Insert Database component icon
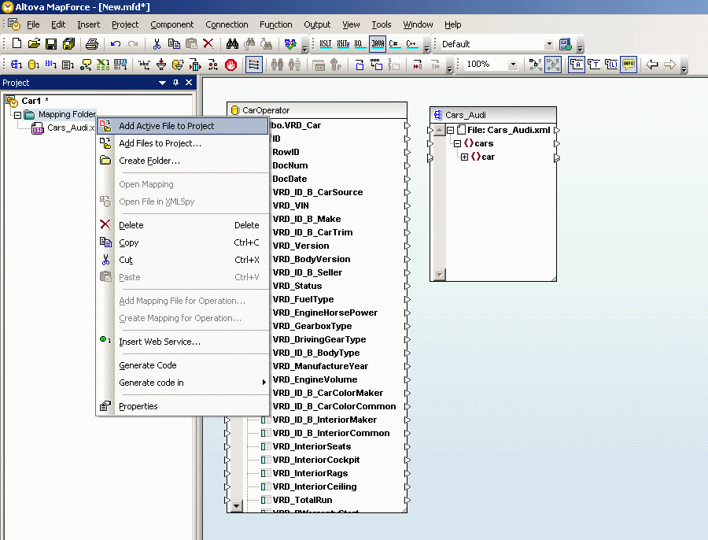Viewport: 708px width, 540px height. [33, 65]
